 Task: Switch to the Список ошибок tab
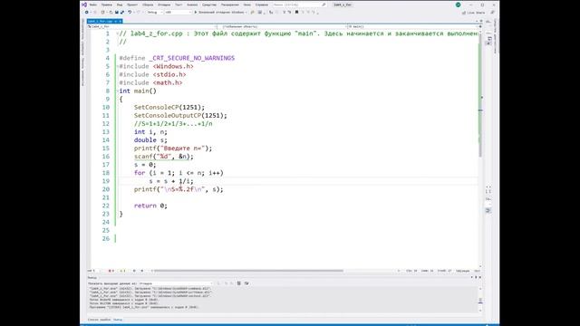(x=99, y=320)
